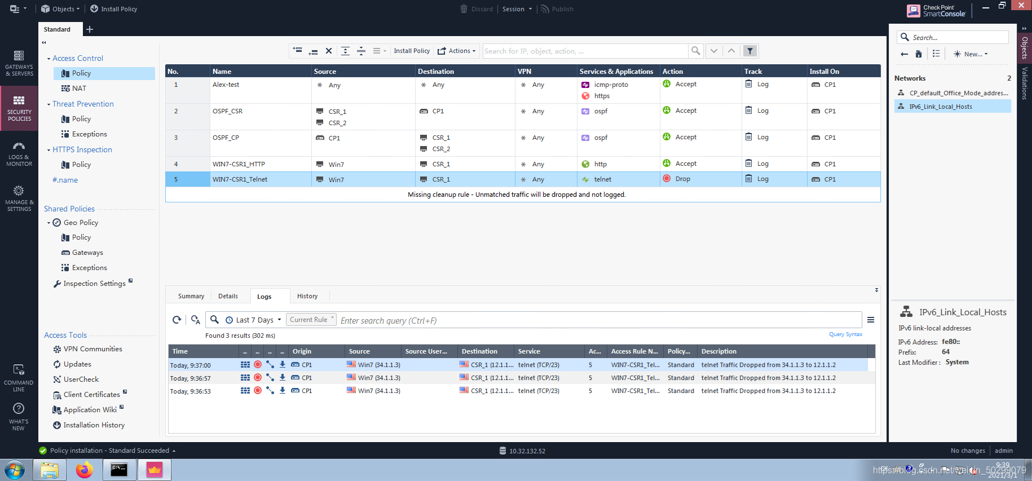Toggle the rulebase filter funnel icon
The width and height of the screenshot is (1032, 481).
[x=750, y=51]
